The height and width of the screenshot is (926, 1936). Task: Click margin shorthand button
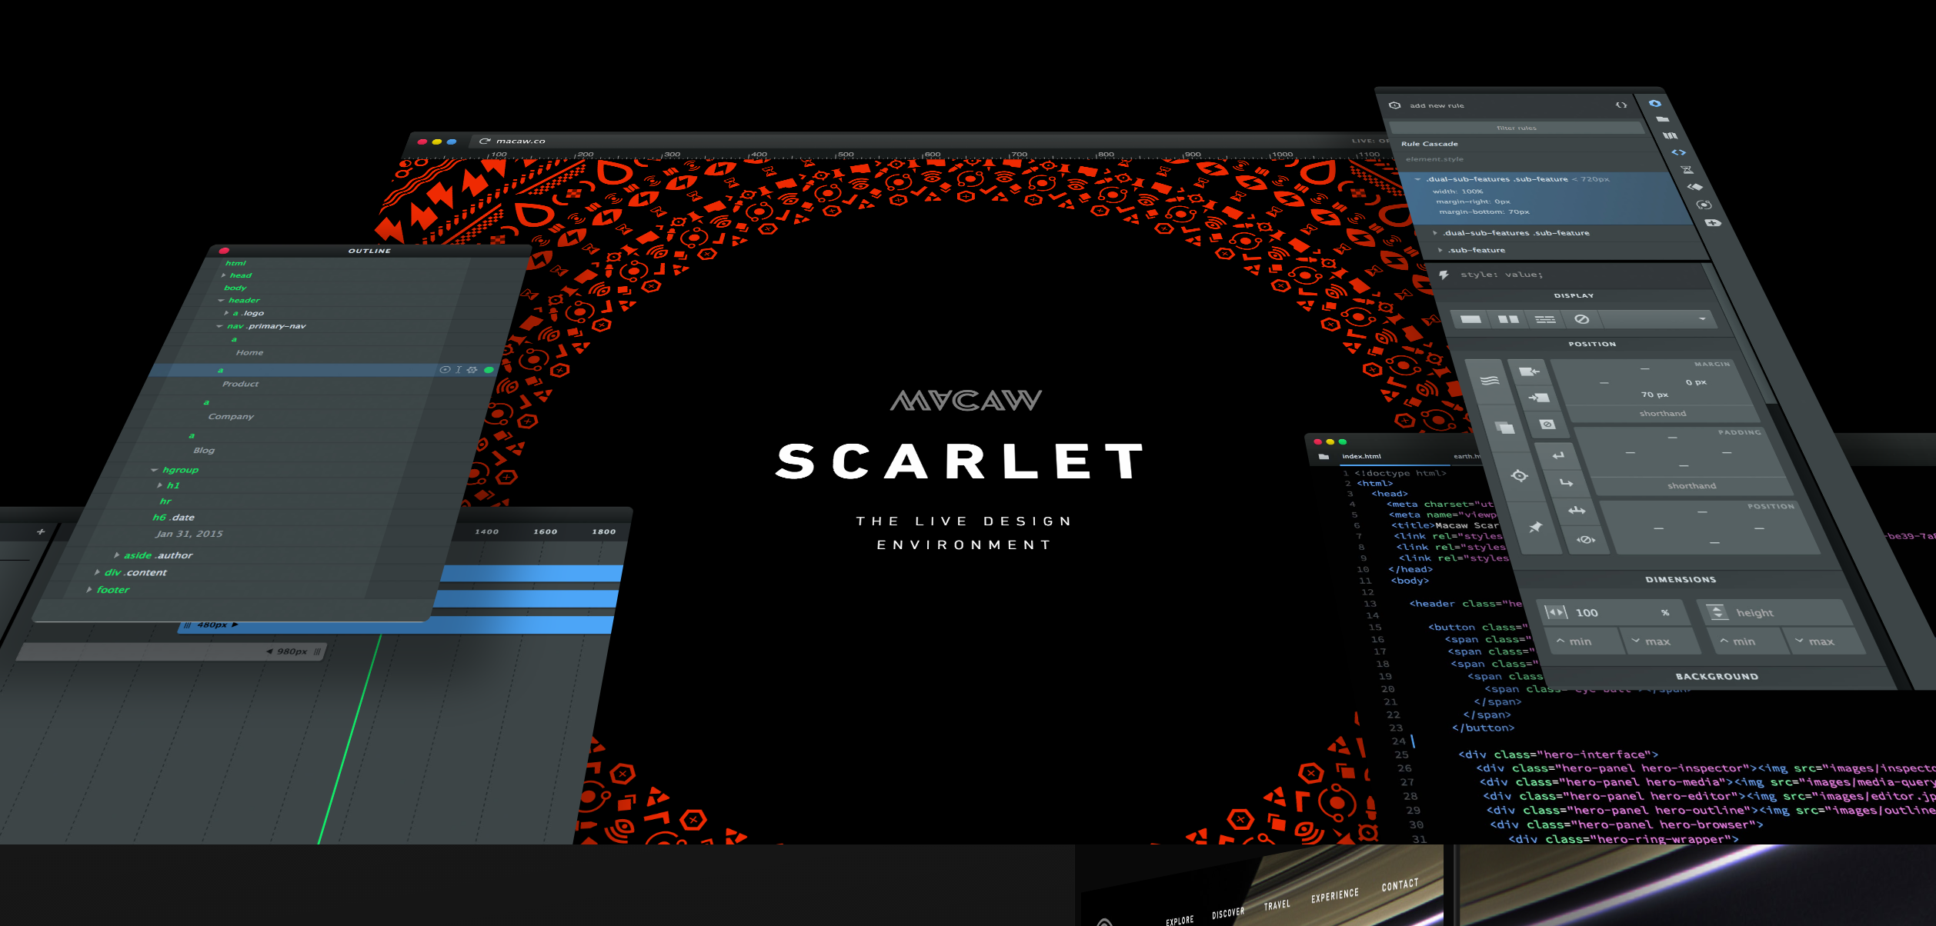[x=1662, y=414]
